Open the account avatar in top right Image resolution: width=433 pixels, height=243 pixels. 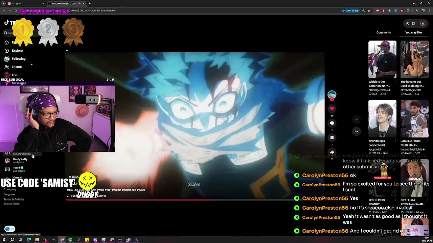pyautogui.click(x=422, y=24)
